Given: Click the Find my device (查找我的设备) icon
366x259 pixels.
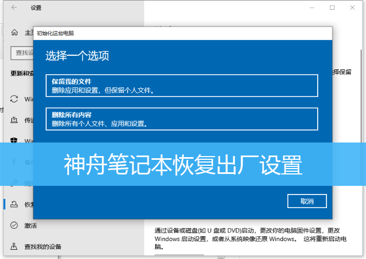Looking at the screenshot, I should pos(14,247).
